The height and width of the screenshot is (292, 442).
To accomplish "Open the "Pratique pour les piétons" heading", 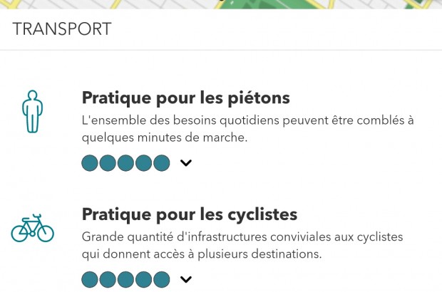I will [x=185, y=97].
